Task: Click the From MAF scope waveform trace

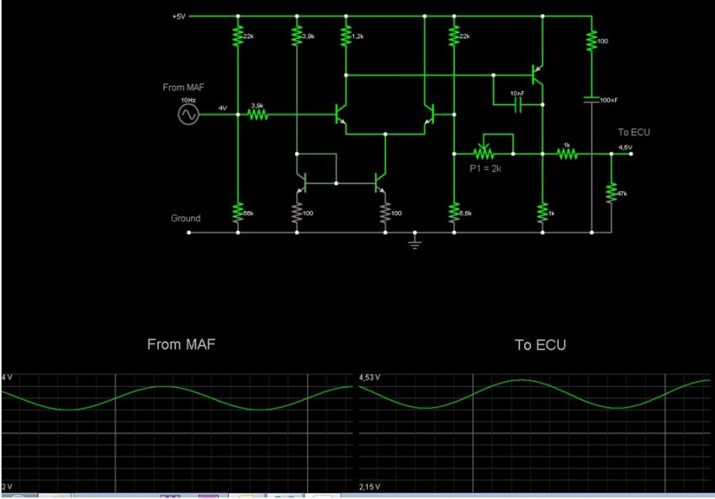Action: [x=177, y=398]
